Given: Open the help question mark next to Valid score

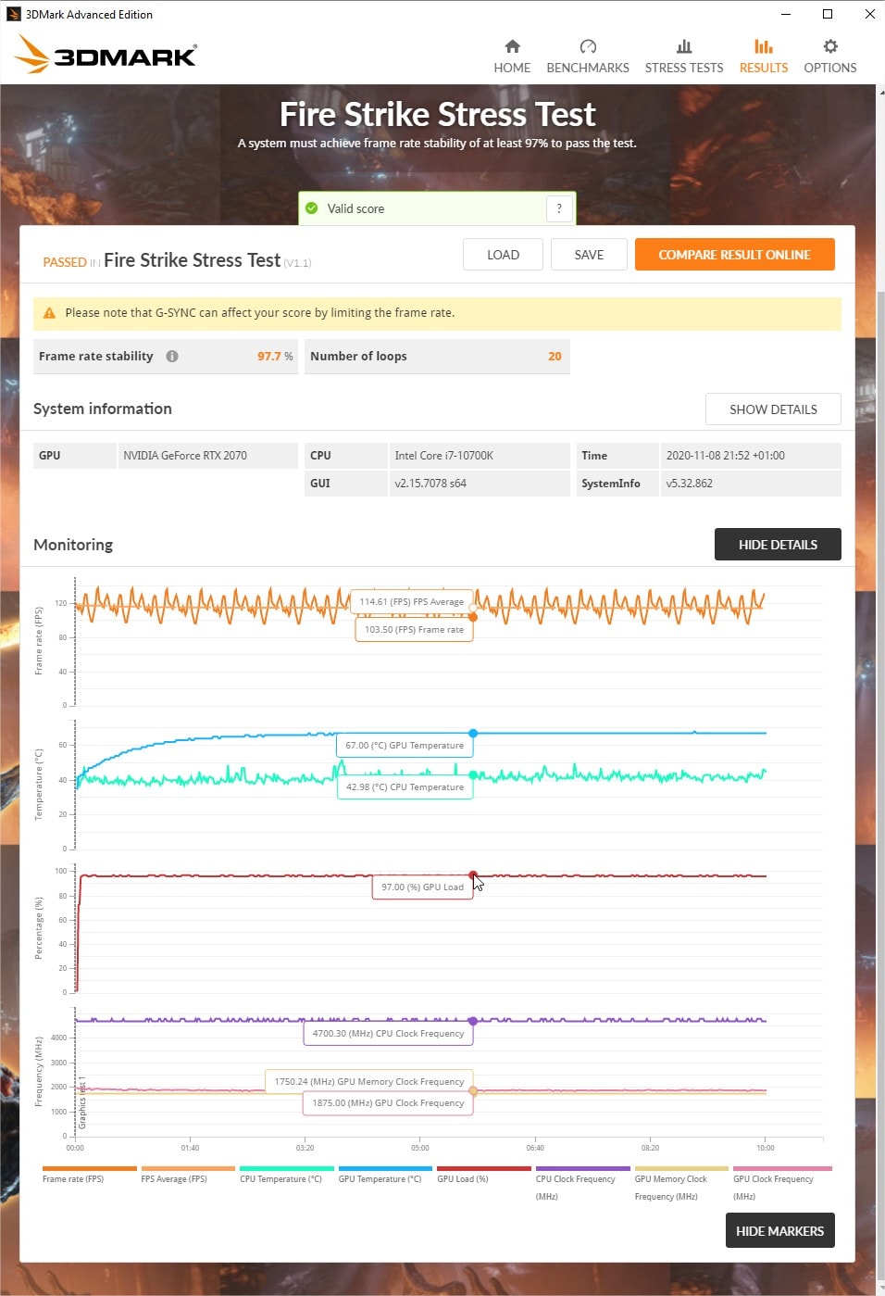Looking at the screenshot, I should [559, 208].
